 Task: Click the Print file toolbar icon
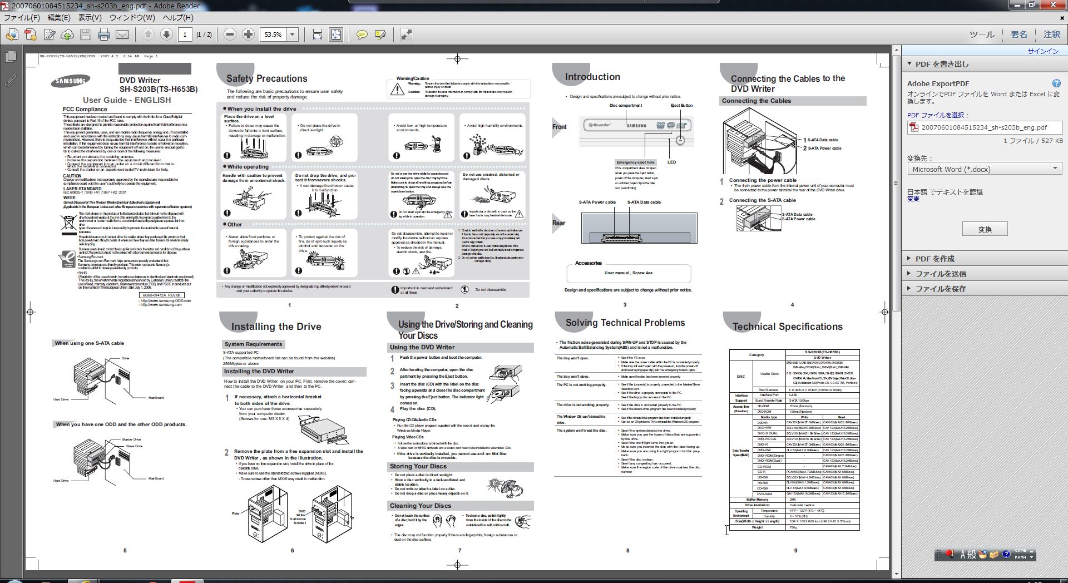(x=104, y=34)
